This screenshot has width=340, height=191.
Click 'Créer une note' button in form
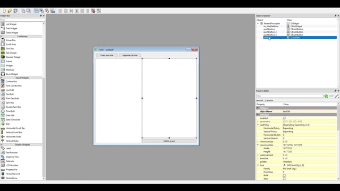107,55
